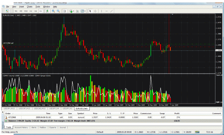Zoom in on the chart
Screen dimensions: 224x135
[53, 11]
